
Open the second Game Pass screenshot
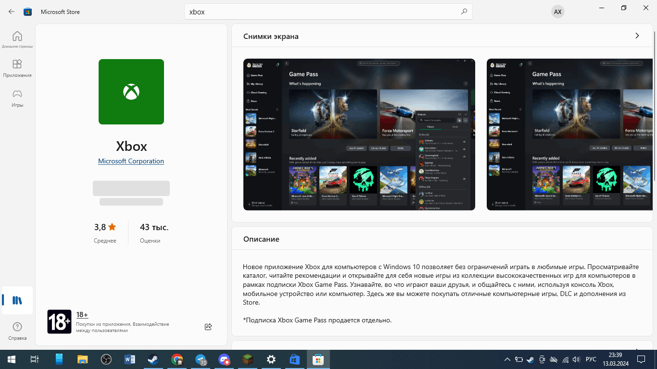(x=569, y=135)
